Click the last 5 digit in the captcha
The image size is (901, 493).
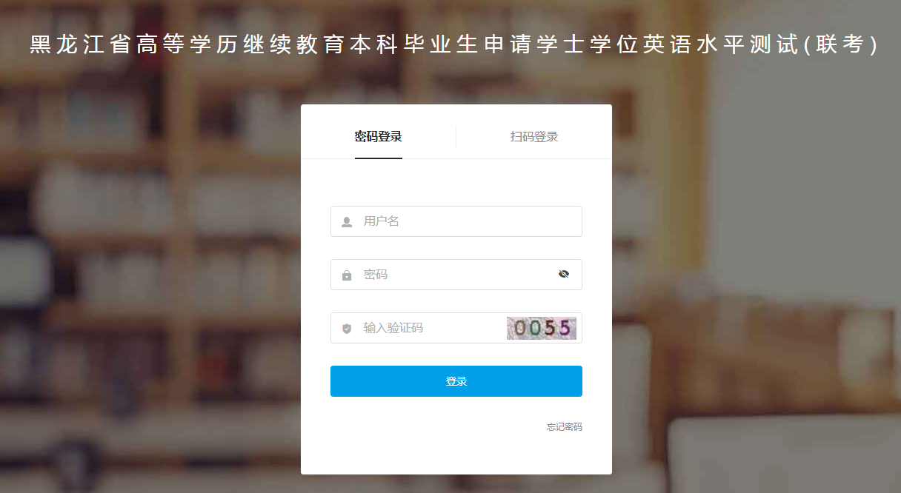566,328
